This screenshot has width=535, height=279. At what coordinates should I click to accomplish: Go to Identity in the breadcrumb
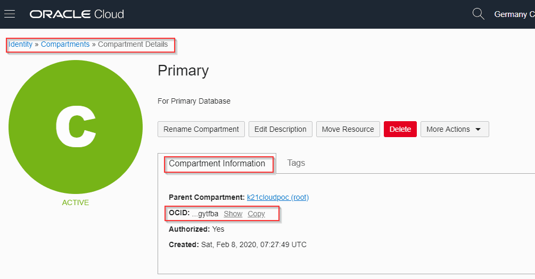(x=20, y=45)
